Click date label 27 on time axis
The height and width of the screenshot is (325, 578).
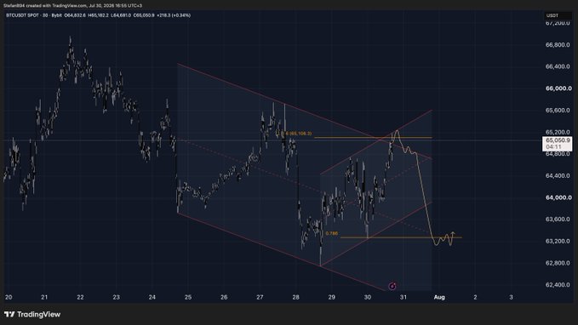(x=260, y=297)
